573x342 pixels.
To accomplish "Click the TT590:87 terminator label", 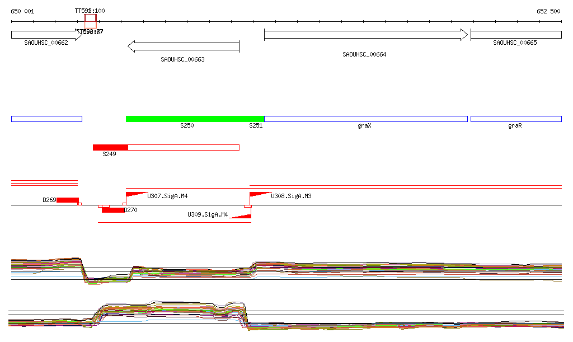I will click(x=90, y=32).
